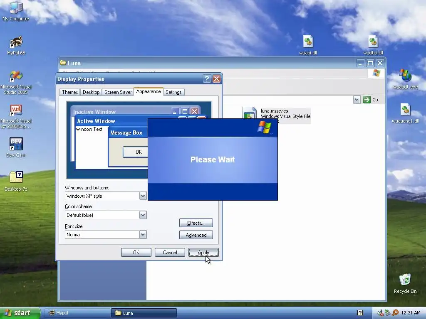Click the Effects... button

point(196,223)
